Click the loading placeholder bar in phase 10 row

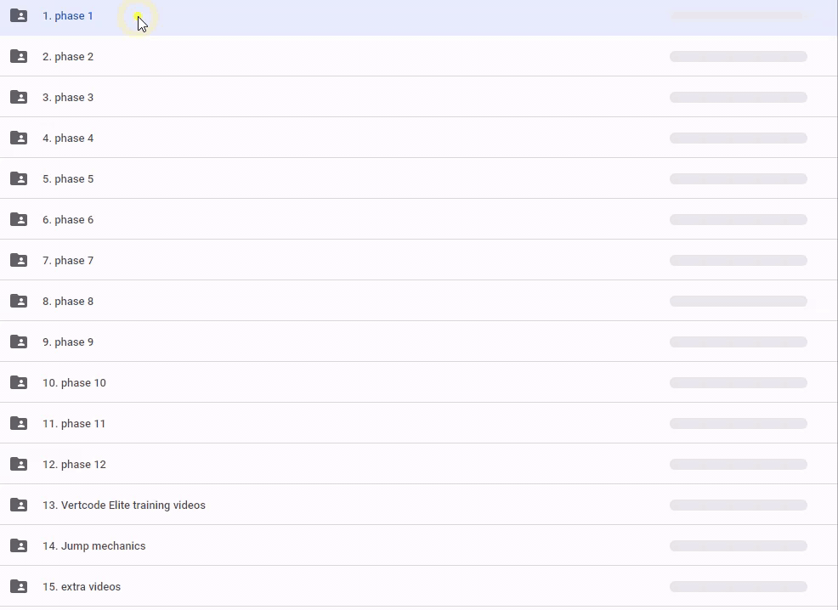pyautogui.click(x=738, y=383)
